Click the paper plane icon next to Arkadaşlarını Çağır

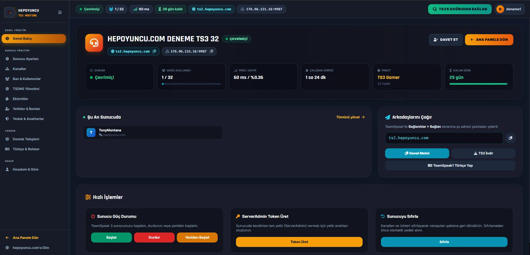point(388,117)
